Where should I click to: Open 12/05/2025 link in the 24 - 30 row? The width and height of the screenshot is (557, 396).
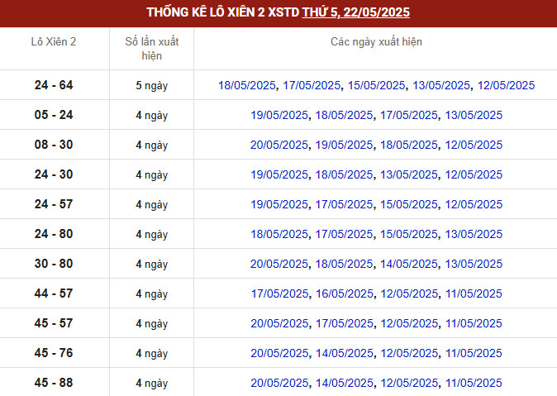[474, 174]
